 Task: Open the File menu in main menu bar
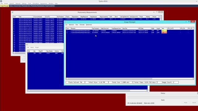click(x=2, y=3)
